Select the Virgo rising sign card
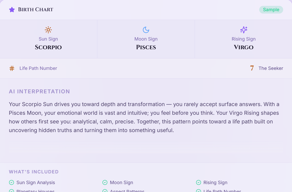The width and height of the screenshot is (292, 192). (243, 39)
